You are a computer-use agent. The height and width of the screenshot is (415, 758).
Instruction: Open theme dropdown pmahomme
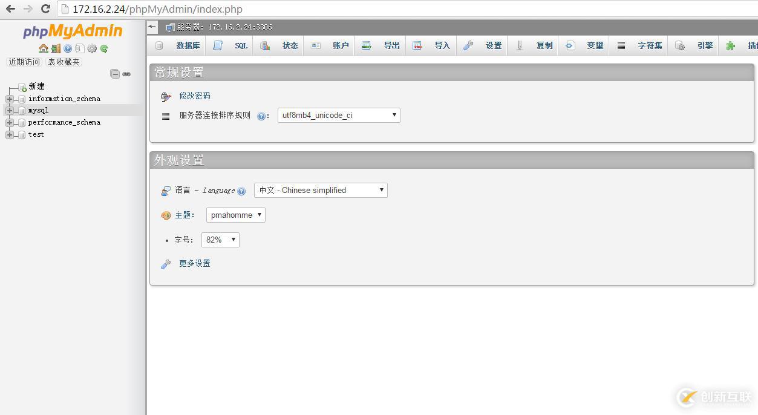click(x=236, y=215)
